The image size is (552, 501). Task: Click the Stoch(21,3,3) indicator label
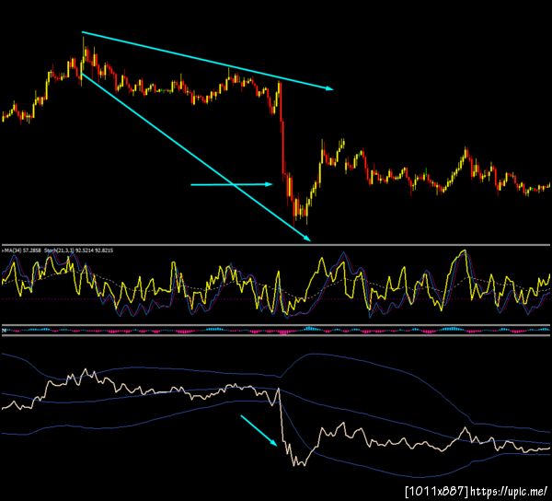point(78,250)
